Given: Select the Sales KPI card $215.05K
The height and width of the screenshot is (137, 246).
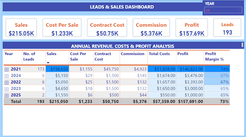Looking at the screenshot, I should (x=21, y=28).
